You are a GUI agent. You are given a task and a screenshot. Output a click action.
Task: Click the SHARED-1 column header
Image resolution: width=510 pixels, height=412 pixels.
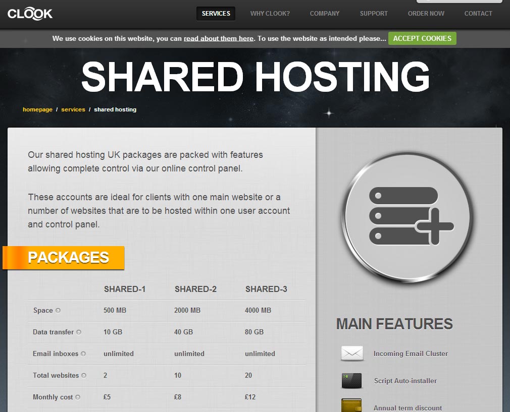point(125,289)
